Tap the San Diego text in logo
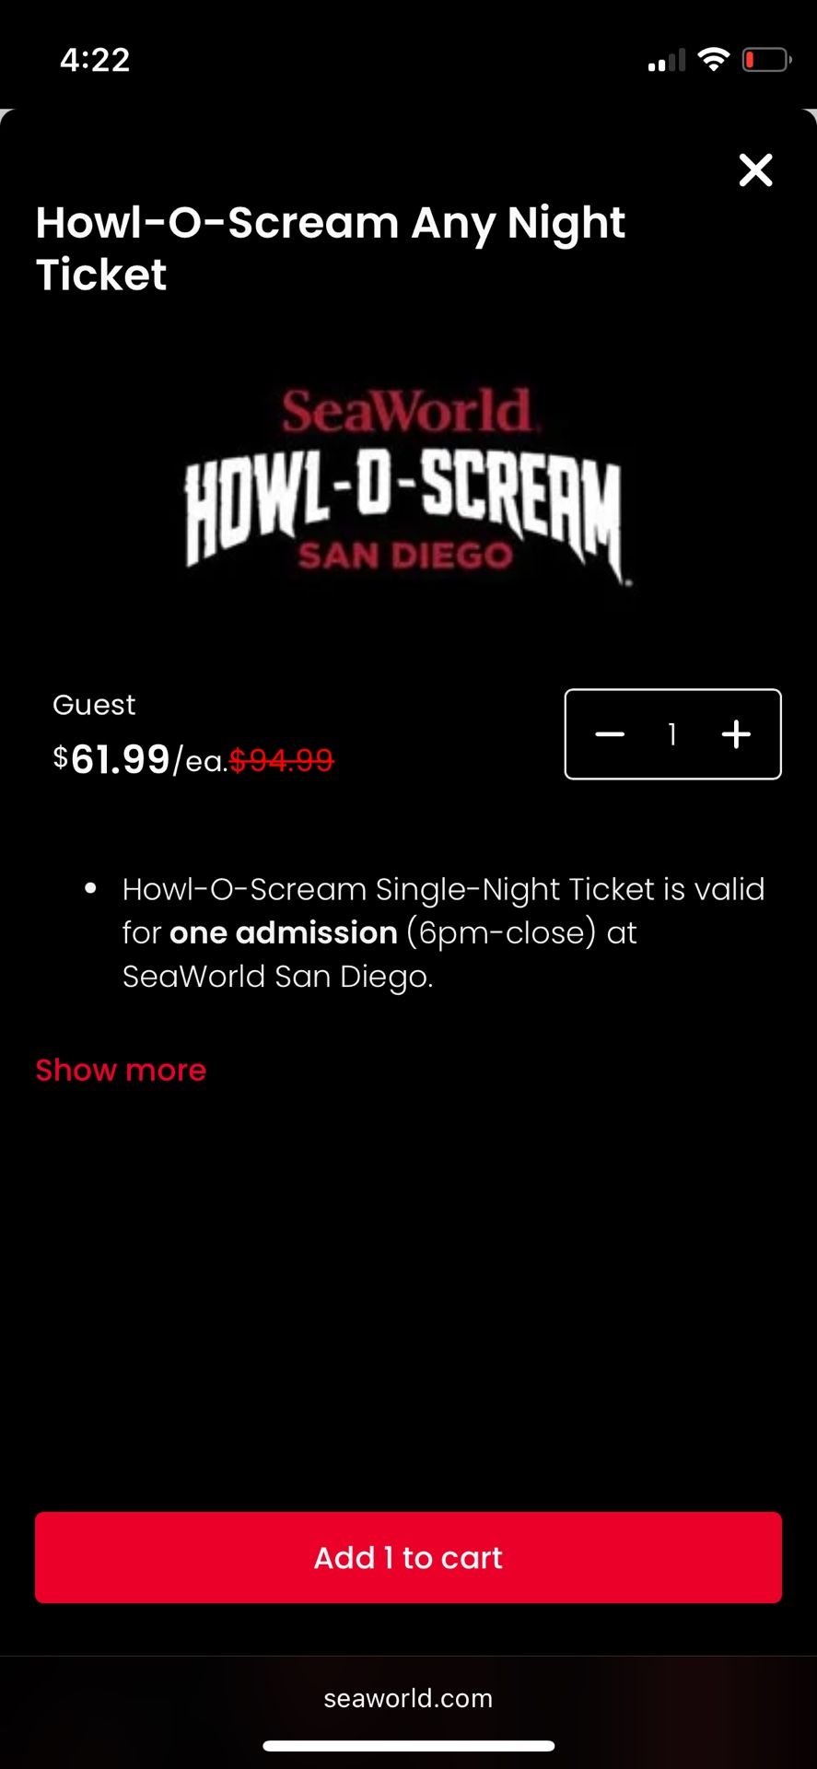Image resolution: width=817 pixels, height=1769 pixels. click(403, 554)
